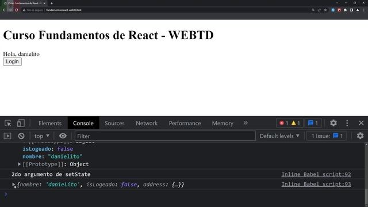Image resolution: width=368 pixels, height=207 pixels.
Task: Open the extensions puzzle-piece menu
Action: (x=345, y=10)
